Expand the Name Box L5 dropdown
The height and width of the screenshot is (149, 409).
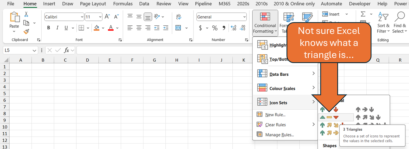(x=34, y=50)
